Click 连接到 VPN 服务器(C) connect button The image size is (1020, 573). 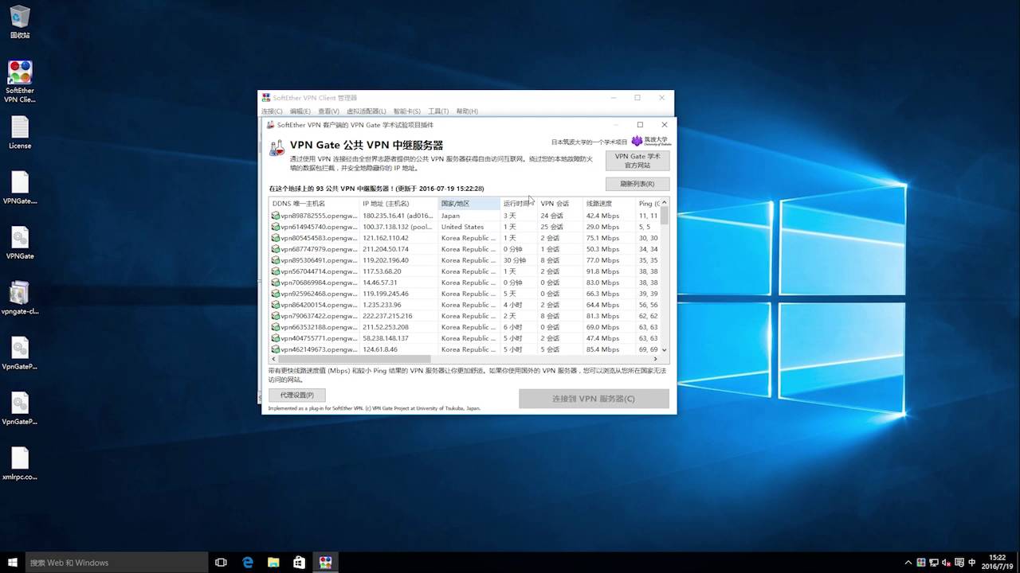click(x=594, y=399)
